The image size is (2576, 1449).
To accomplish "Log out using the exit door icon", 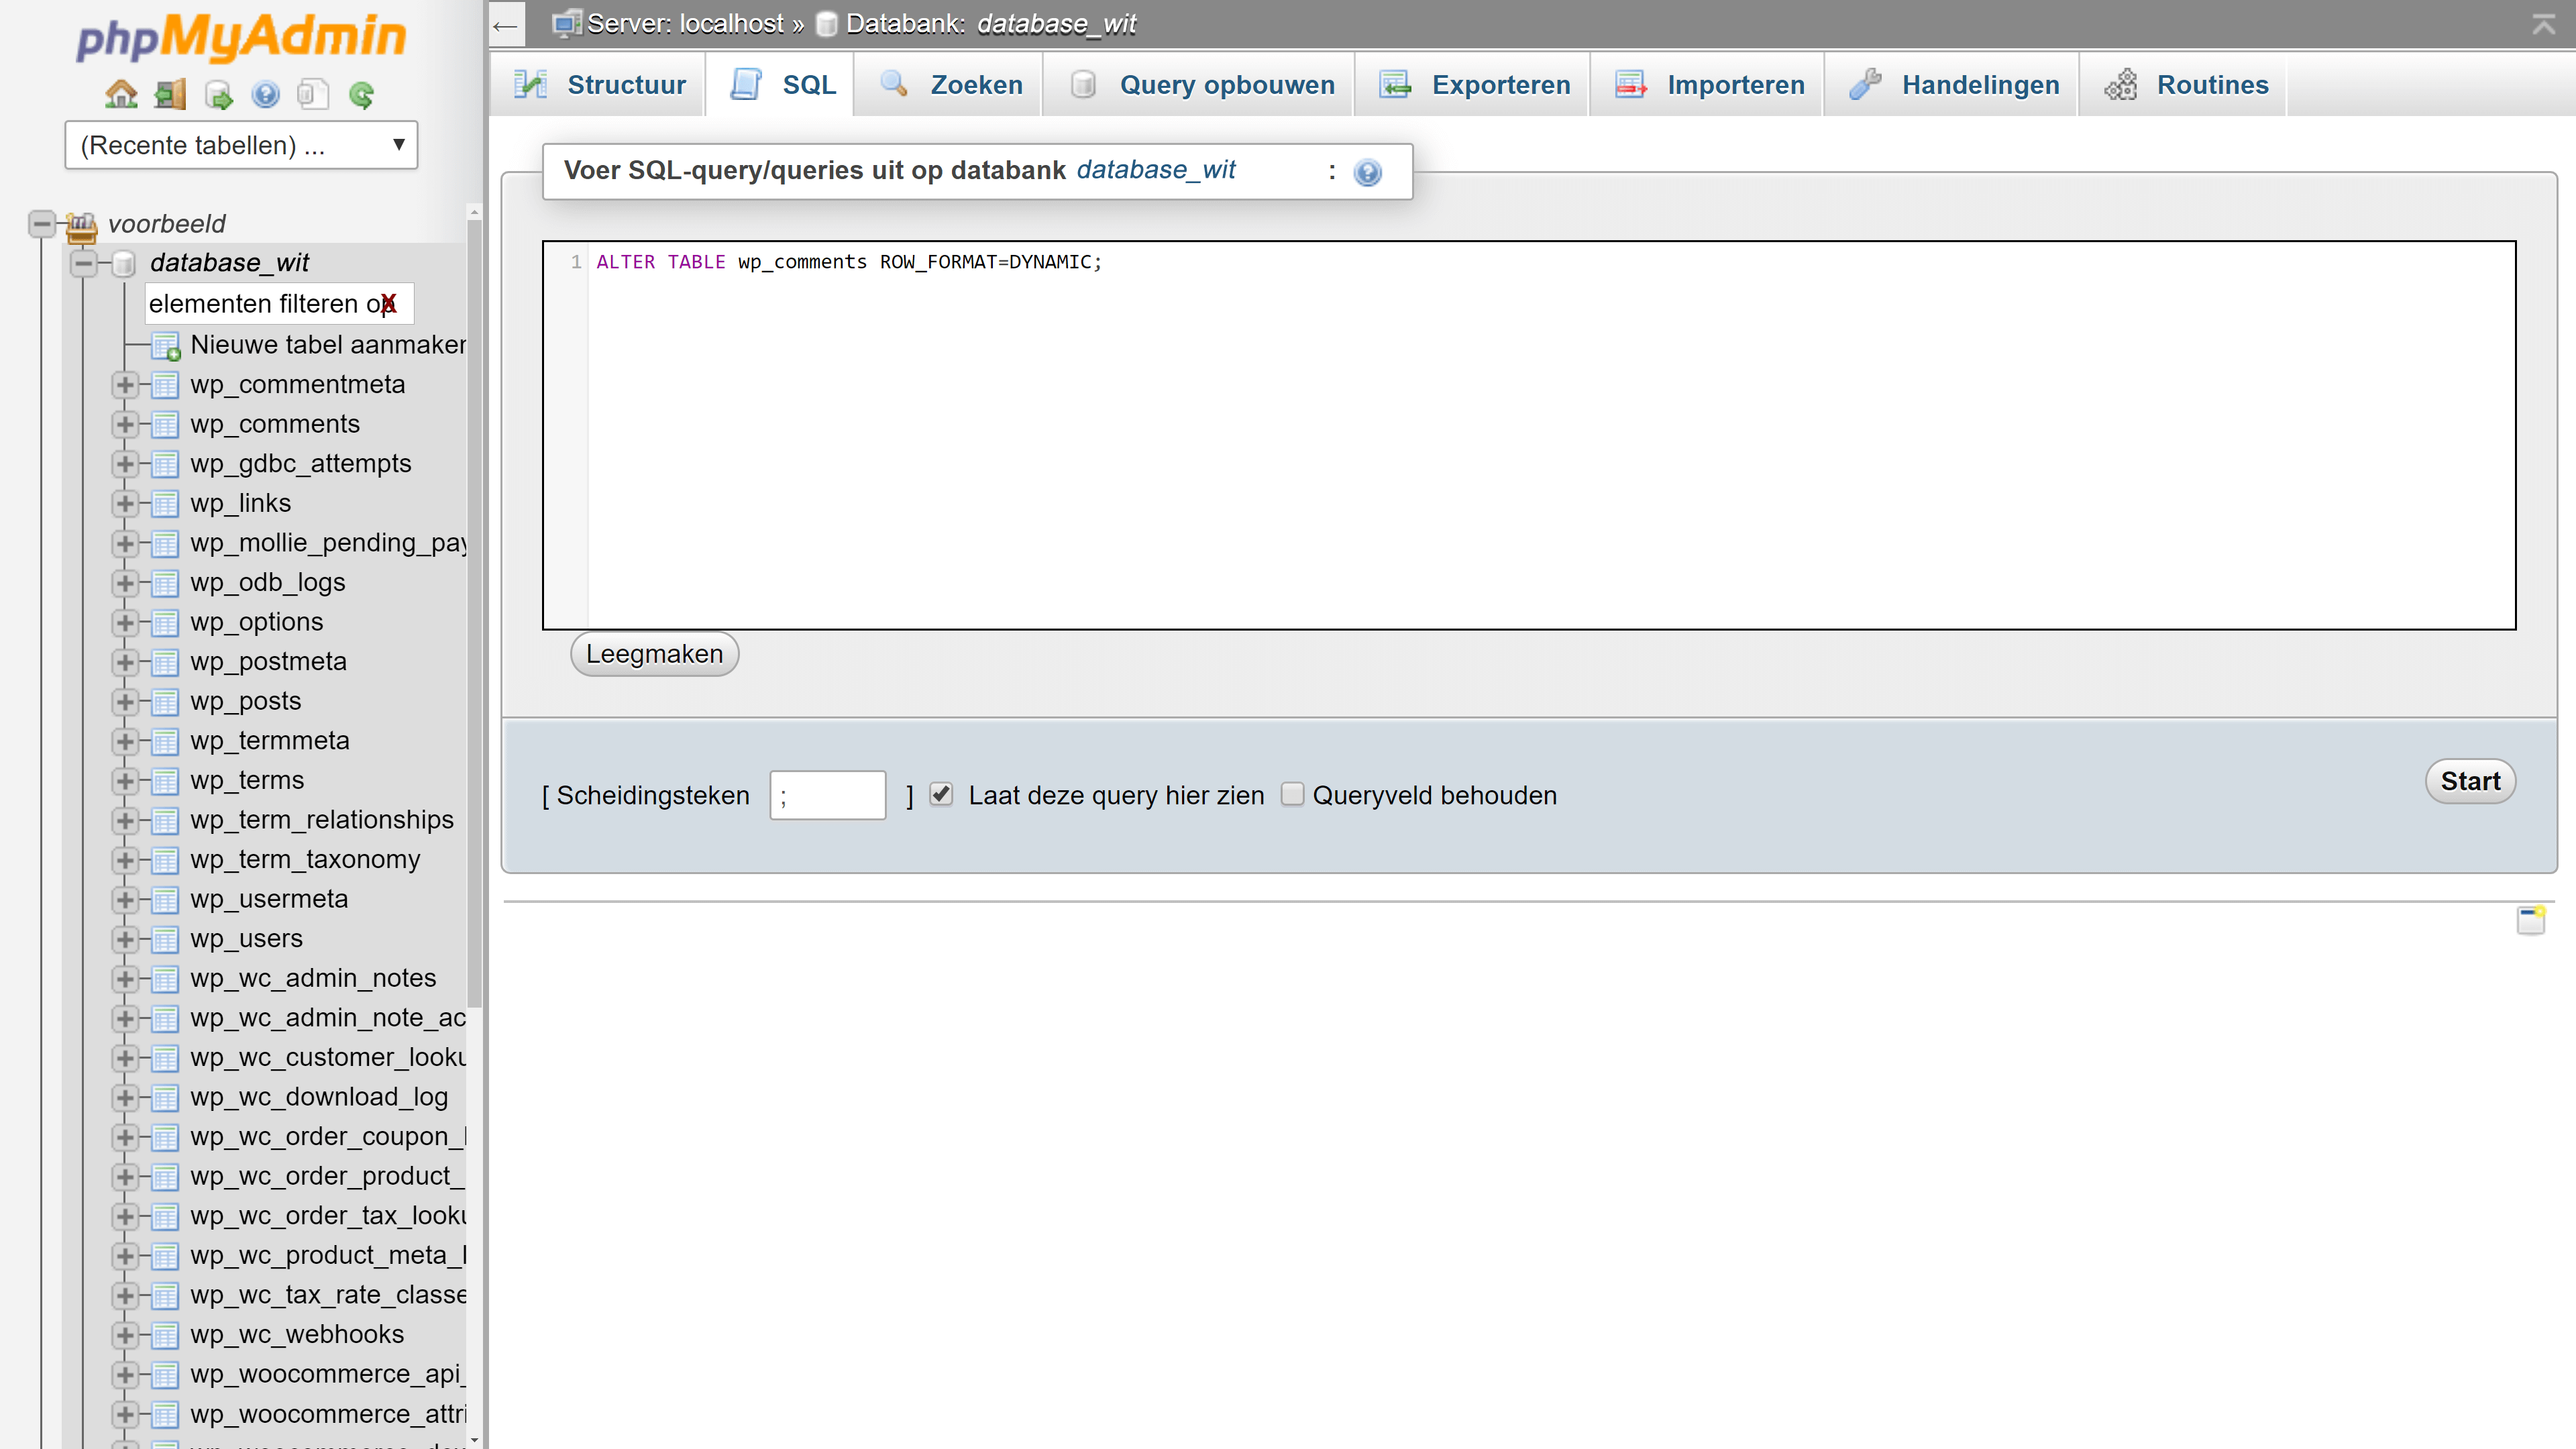I will [x=170, y=94].
